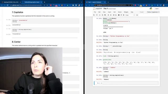Click the 8. Center heading
The width and height of the screenshot is (168, 94).
(x=16, y=42)
